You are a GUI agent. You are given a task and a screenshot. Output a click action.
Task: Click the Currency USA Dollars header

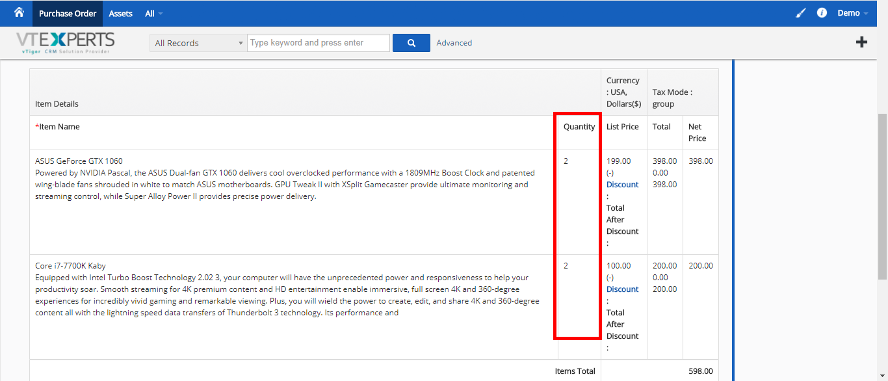point(624,92)
